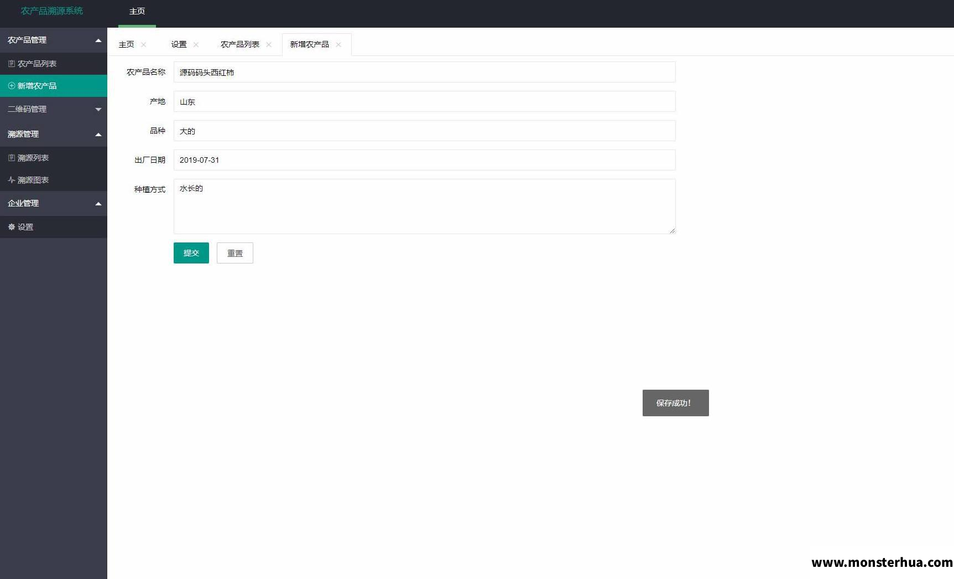954x579 pixels.
Task: Open 农产品列表 in the sidebar
Action: (54, 64)
